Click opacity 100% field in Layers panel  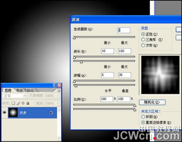click(x=50, y=96)
